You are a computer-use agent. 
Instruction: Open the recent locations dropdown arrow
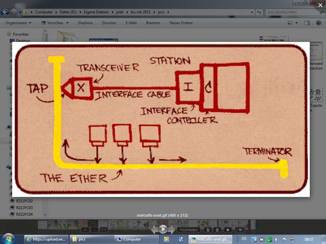[x=20, y=12]
